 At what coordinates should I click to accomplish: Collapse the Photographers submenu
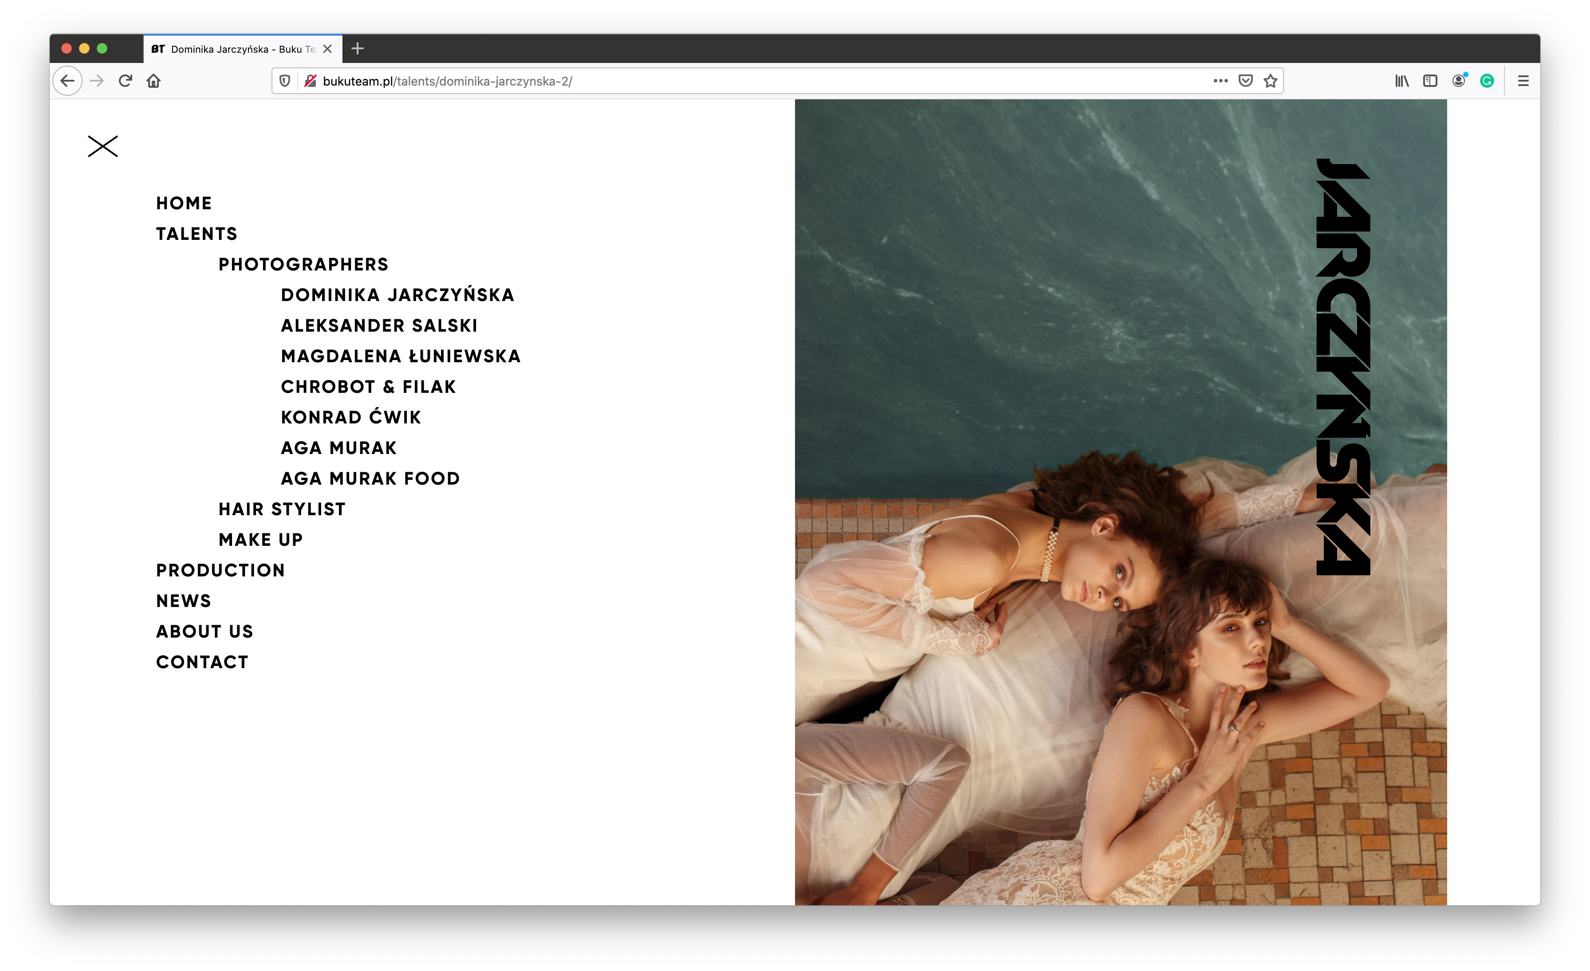coord(303,264)
